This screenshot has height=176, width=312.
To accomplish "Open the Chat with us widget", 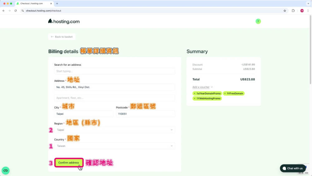I will click(293, 168).
